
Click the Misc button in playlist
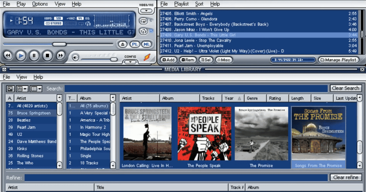(x=224, y=60)
